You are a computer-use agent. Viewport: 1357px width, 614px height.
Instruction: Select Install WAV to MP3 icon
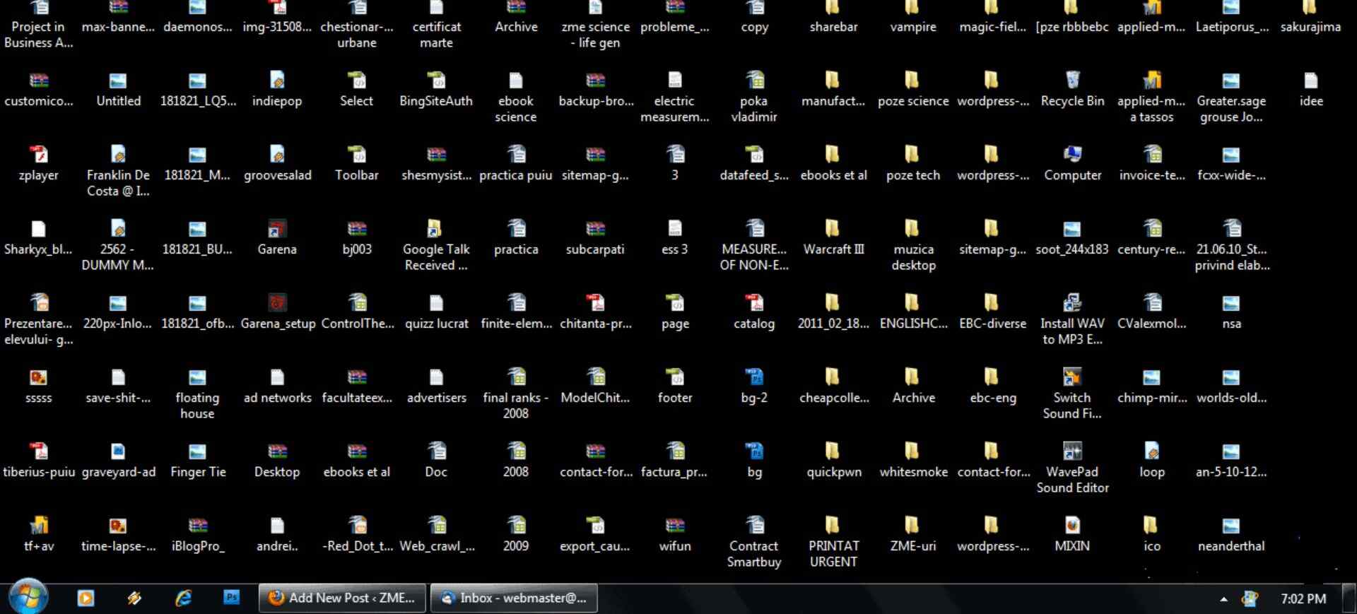tap(1072, 319)
